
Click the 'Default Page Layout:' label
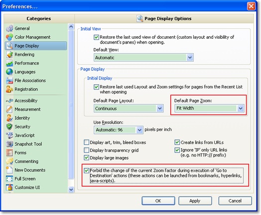click(x=114, y=101)
